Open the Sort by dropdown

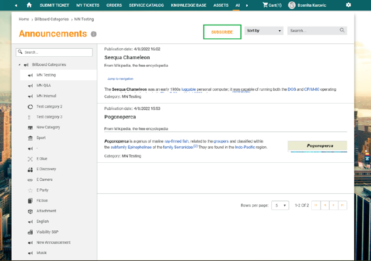point(264,30)
